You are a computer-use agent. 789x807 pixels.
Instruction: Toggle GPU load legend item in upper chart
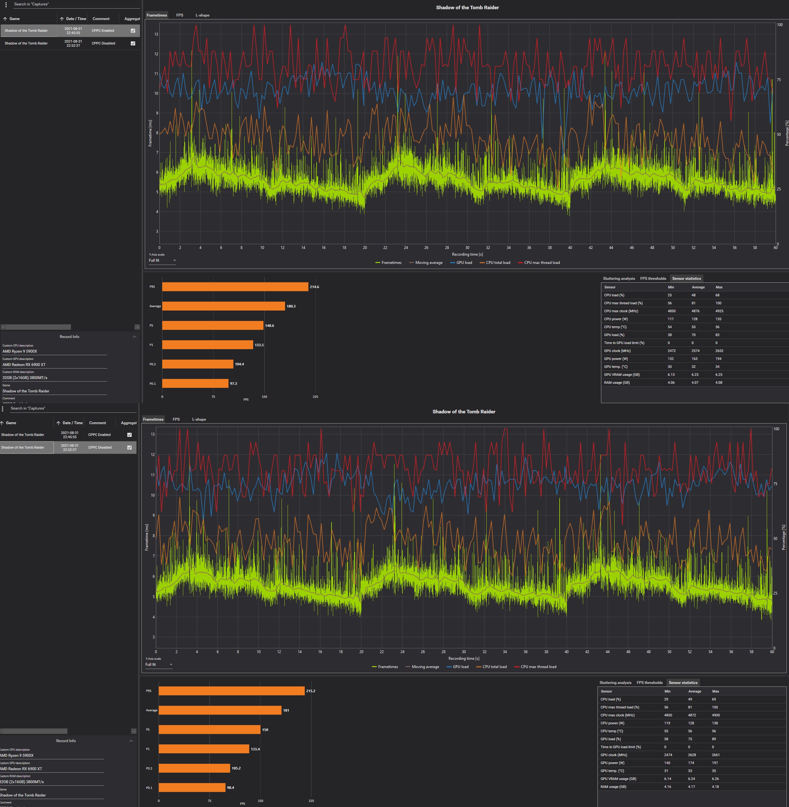point(461,263)
